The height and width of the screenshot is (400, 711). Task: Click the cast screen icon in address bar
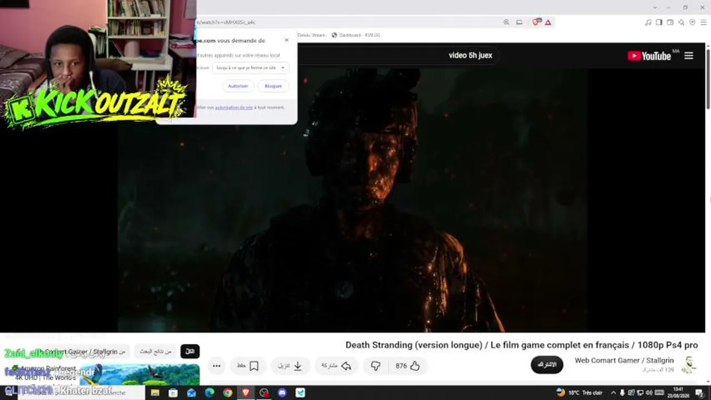point(519,22)
